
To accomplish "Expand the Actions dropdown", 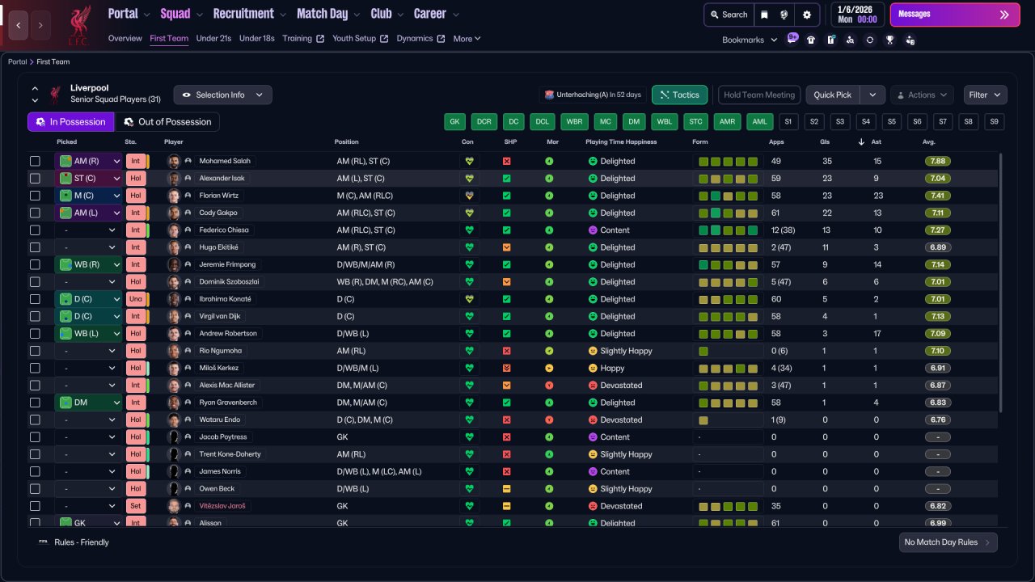I will tap(922, 95).
